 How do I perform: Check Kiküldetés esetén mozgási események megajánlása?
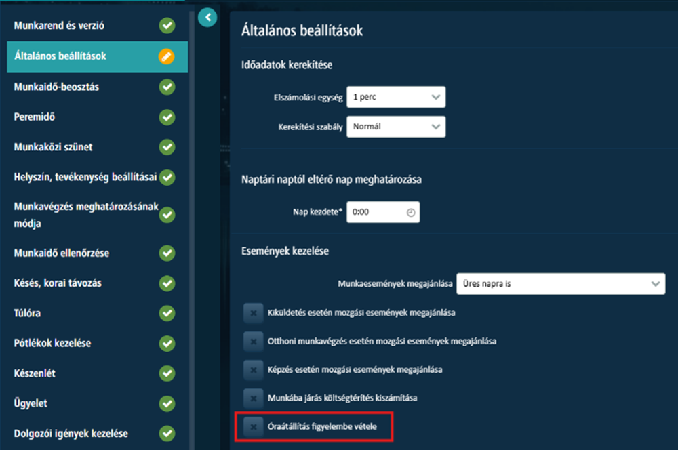254,313
